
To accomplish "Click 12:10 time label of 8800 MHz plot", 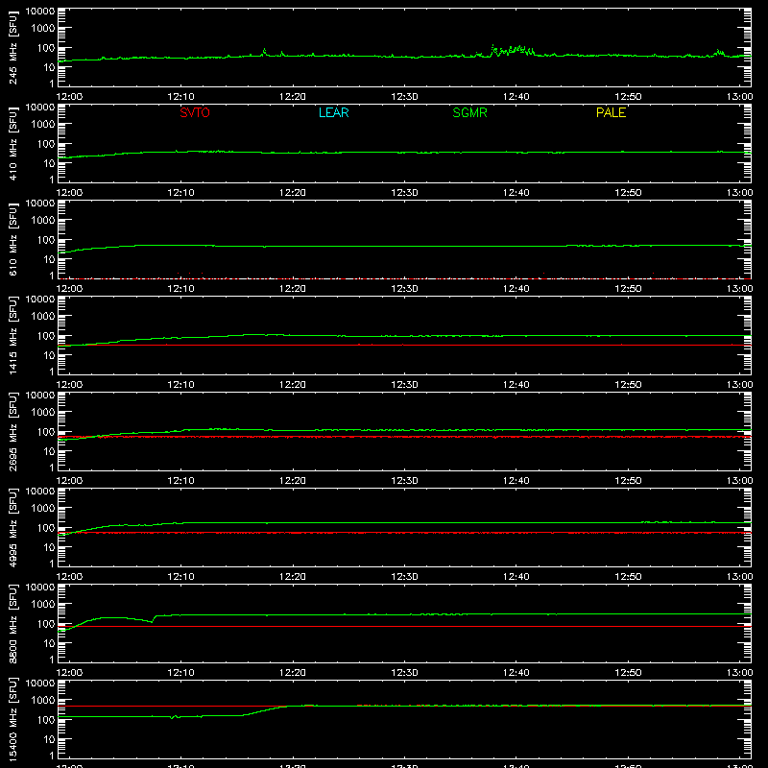I will pyautogui.click(x=180, y=673).
